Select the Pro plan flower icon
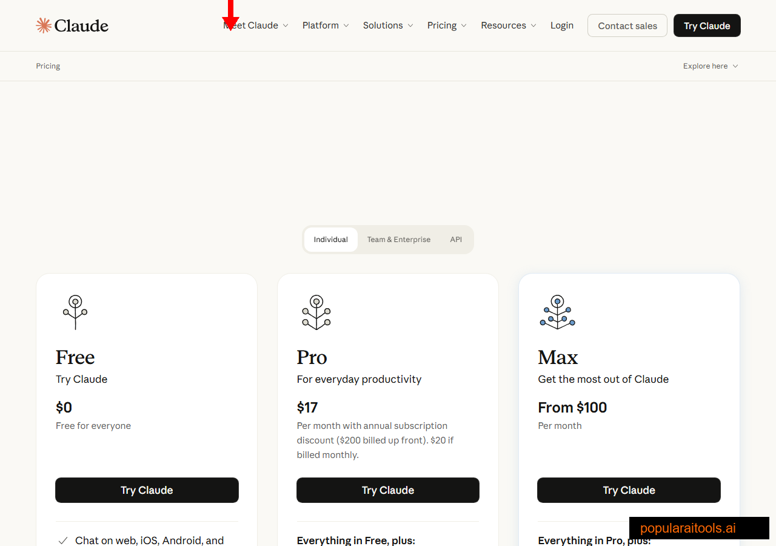The width and height of the screenshot is (776, 546). click(316, 312)
